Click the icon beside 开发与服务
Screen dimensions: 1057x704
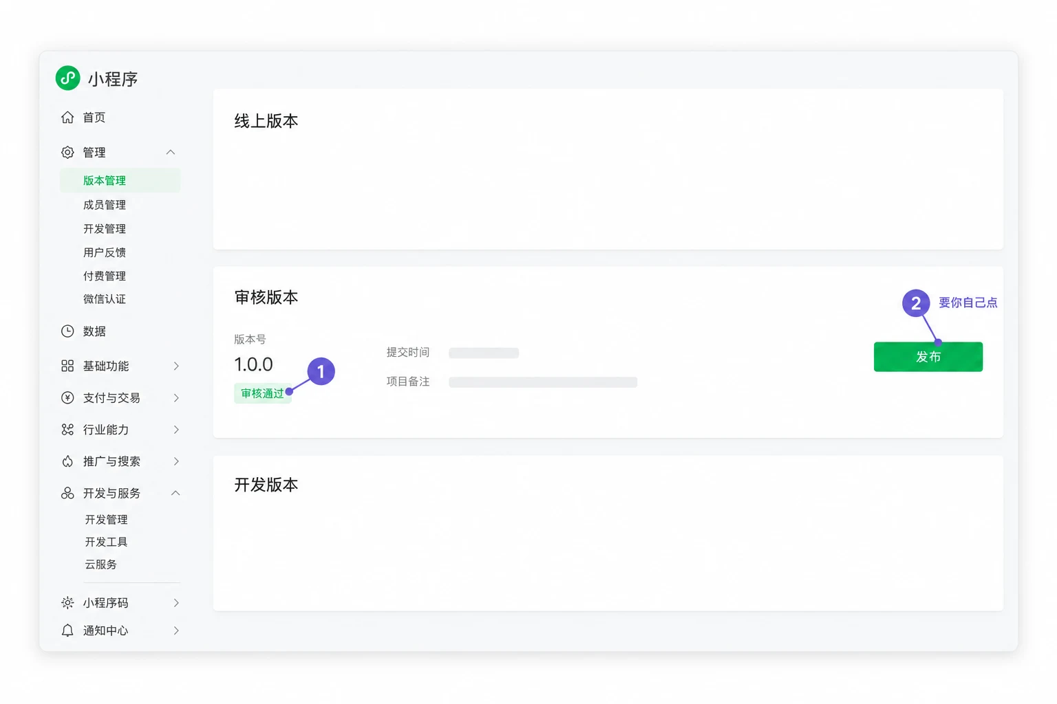[67, 493]
